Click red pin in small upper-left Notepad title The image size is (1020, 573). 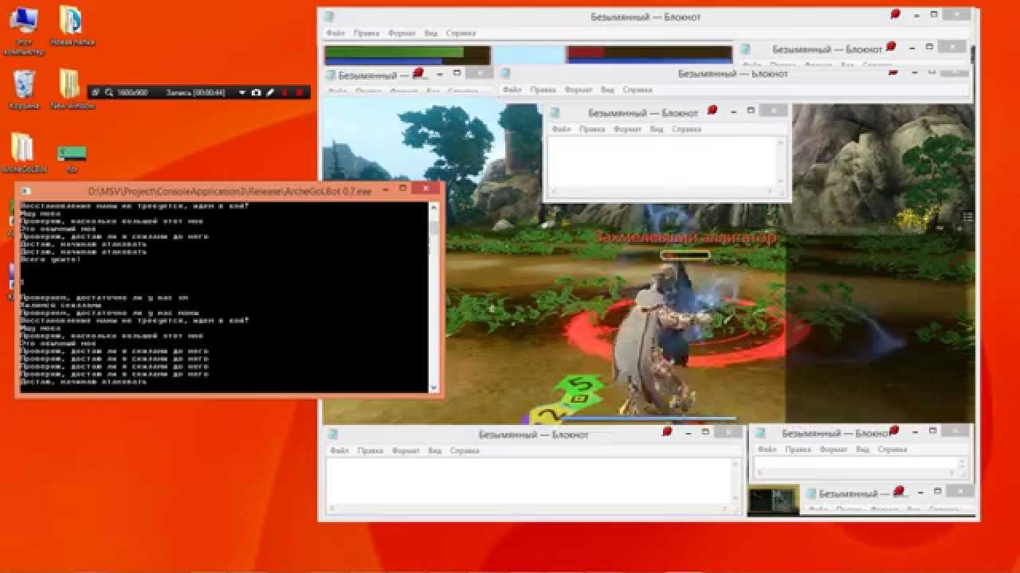pyautogui.click(x=420, y=72)
